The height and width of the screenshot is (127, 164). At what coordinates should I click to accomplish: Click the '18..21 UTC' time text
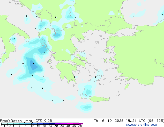point(136,121)
